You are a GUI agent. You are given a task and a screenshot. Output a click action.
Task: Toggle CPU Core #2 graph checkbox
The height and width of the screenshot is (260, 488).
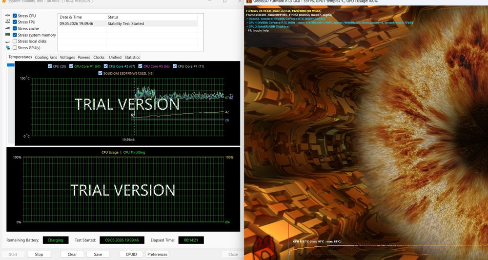106,66
